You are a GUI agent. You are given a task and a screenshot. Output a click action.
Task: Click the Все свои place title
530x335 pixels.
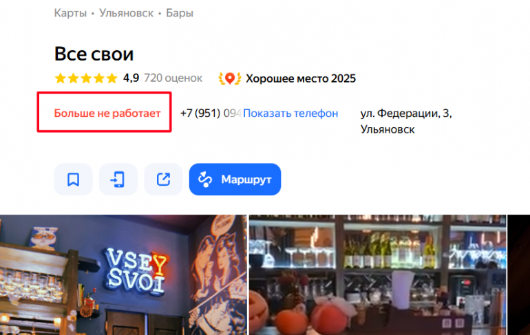pyautogui.click(x=94, y=54)
